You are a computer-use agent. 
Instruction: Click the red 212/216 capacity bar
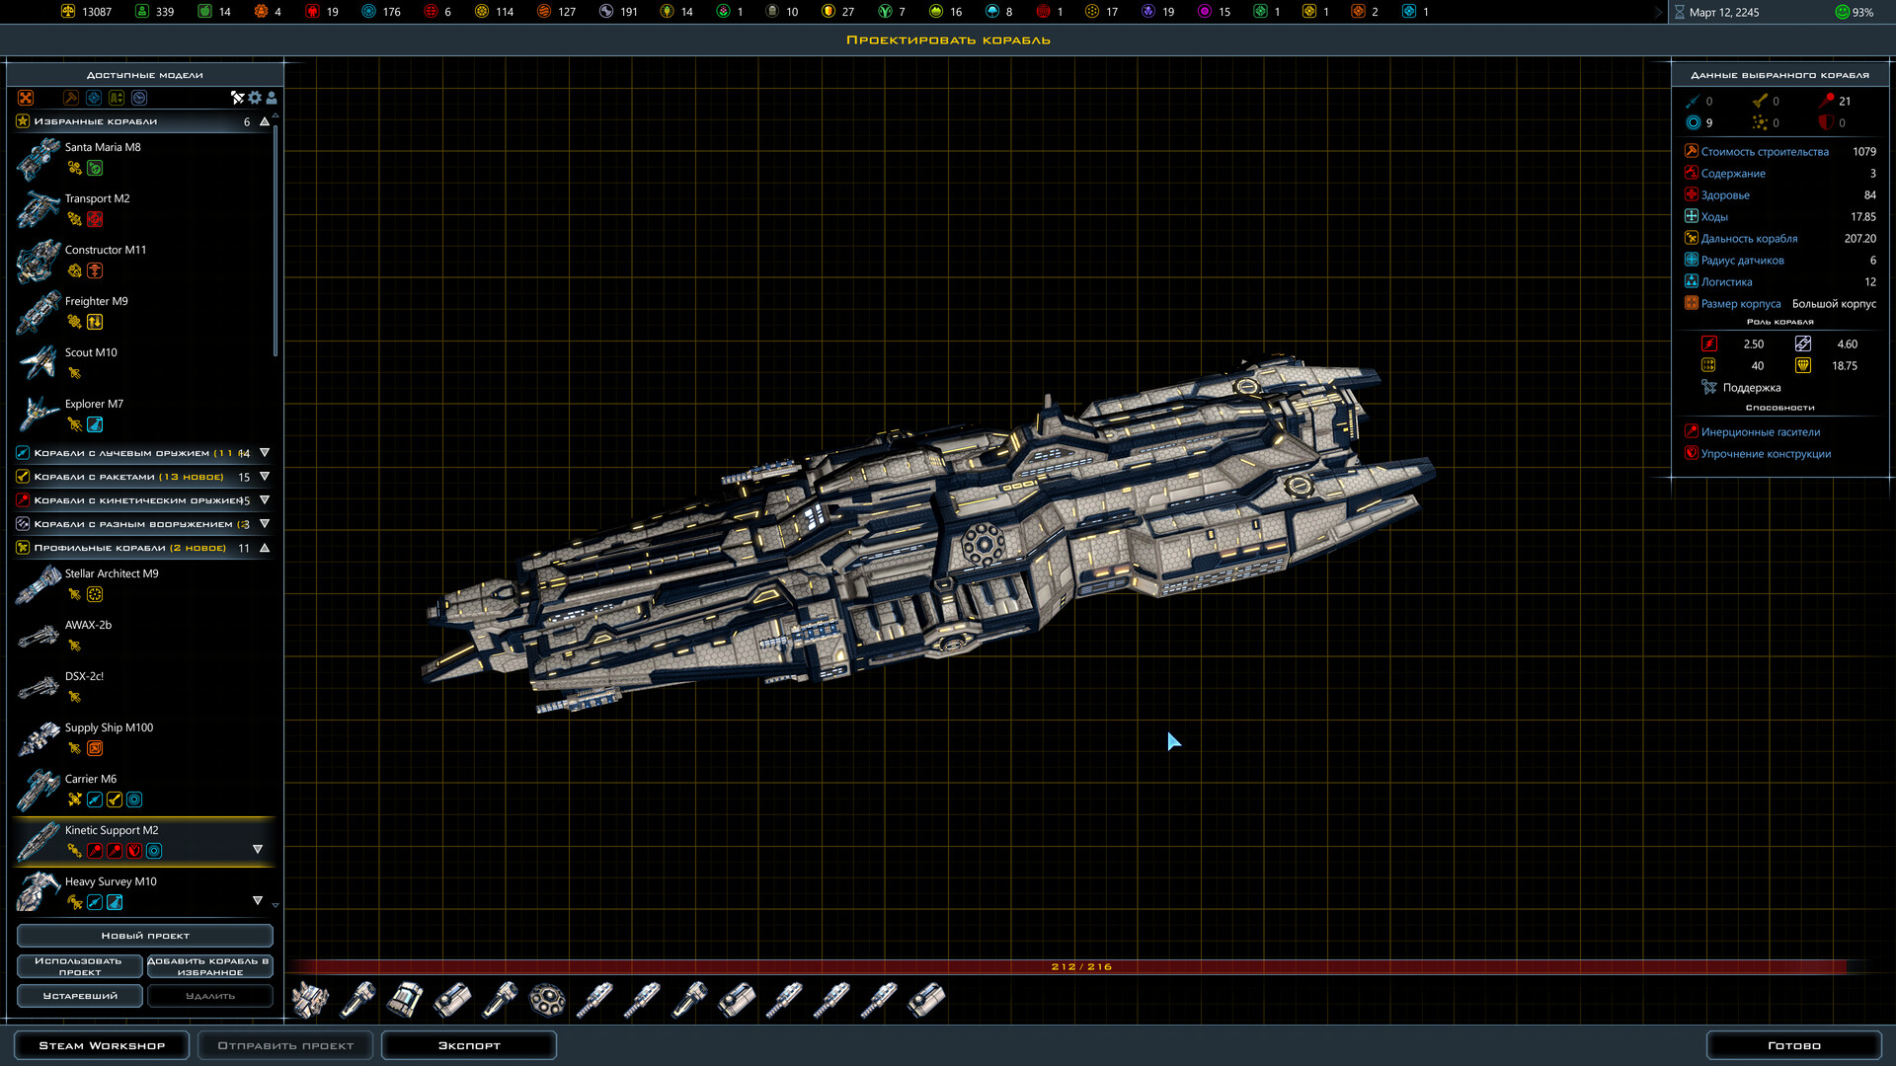pyautogui.click(x=1081, y=967)
